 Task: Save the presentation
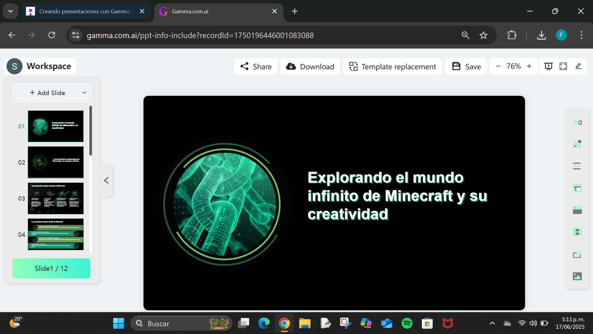point(466,66)
